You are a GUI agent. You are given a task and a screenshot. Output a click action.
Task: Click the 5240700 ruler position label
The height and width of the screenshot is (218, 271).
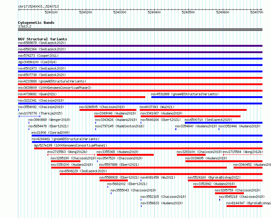(257, 13)
